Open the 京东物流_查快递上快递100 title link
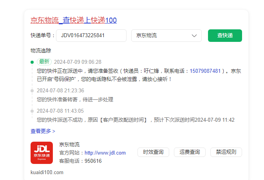This screenshot has height=180, width=264. pyautogui.click(x=74, y=20)
